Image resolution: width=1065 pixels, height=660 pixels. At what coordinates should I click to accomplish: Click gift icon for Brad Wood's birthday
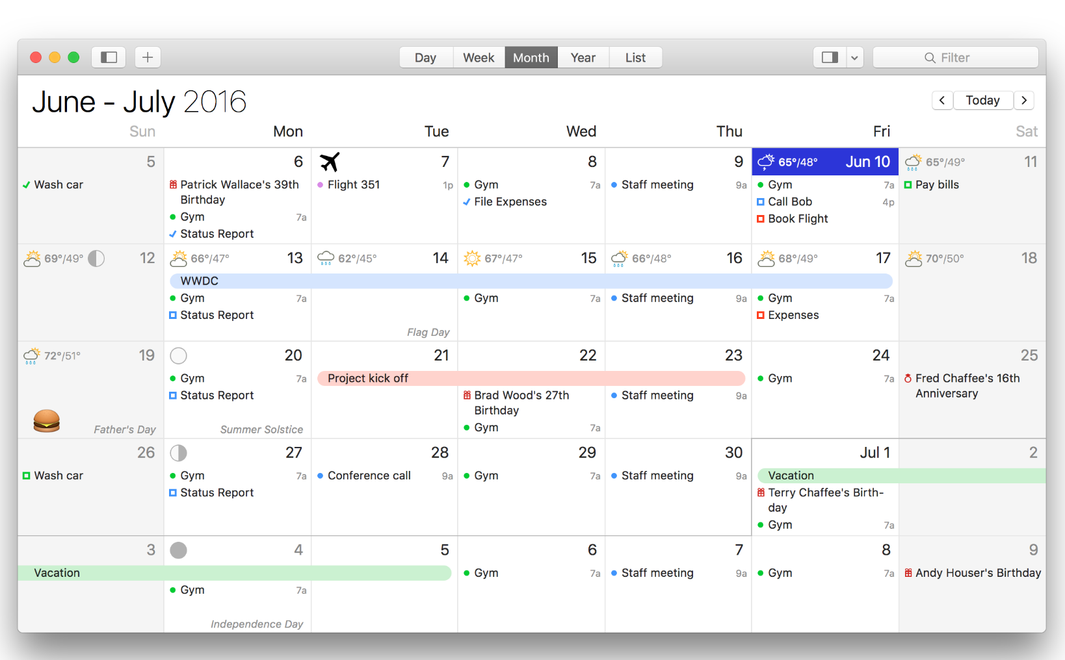click(x=467, y=395)
